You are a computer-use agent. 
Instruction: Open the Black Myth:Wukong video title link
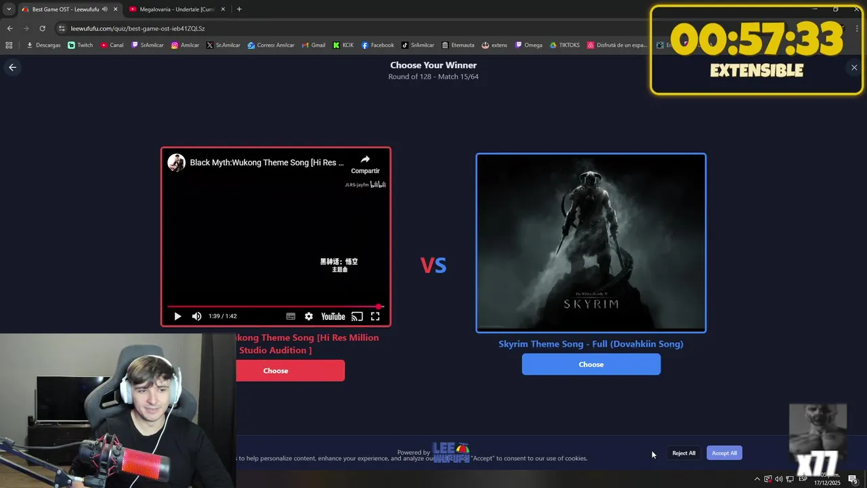coord(267,163)
